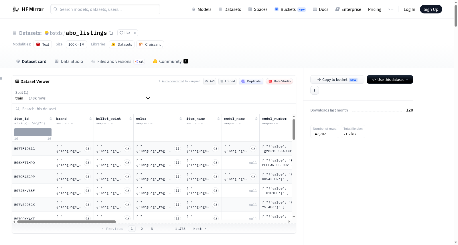
Task: Expand brand JSON for row B07J5MV6BF
Action: click(87, 191)
